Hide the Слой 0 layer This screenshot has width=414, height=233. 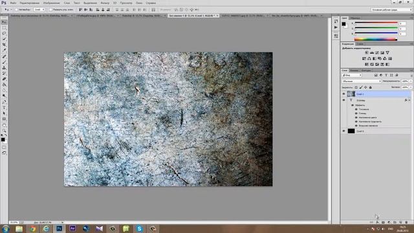tap(343, 131)
